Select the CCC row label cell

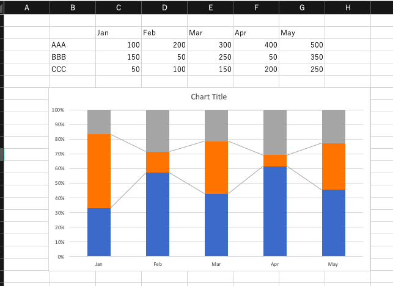tap(72, 70)
